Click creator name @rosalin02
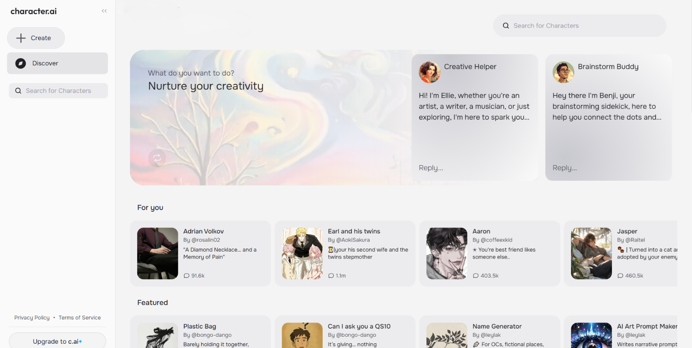This screenshot has height=348, width=692. click(206, 240)
